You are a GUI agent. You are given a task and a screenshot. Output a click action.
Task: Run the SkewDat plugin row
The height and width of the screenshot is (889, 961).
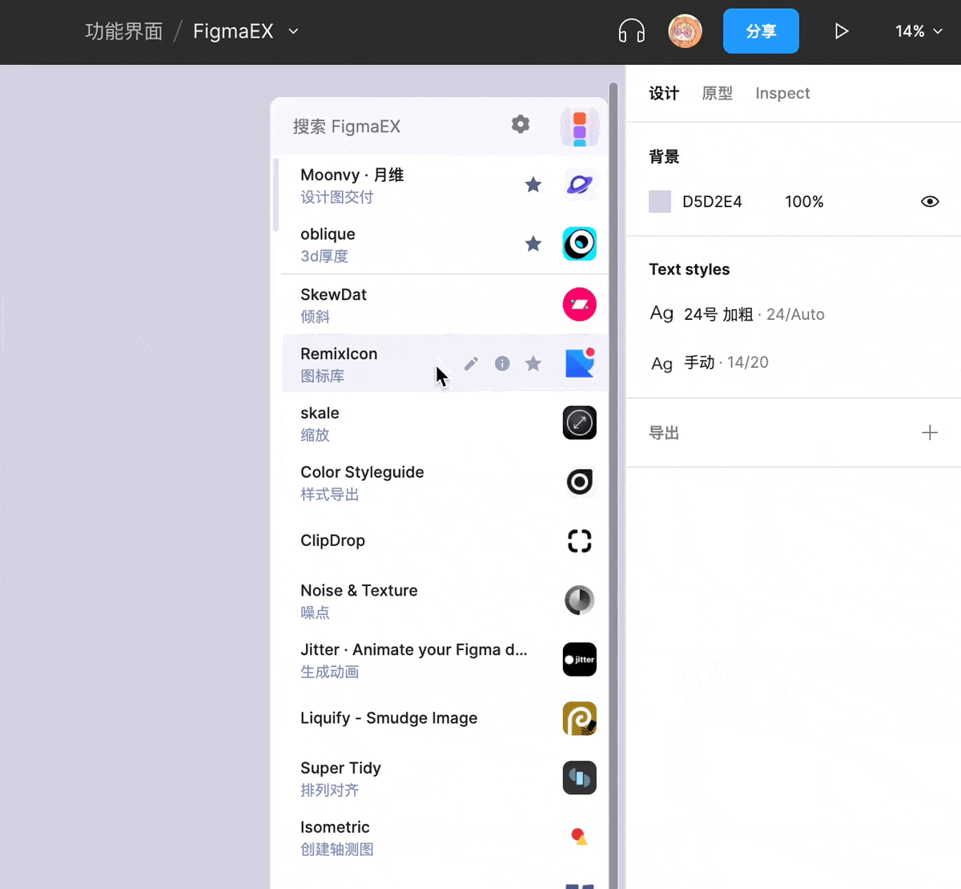(444, 305)
